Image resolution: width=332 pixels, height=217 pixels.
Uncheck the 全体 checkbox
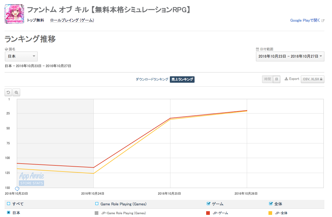[x=271, y=204]
